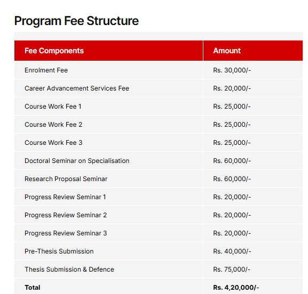Click the Progress Review Seminar 2 label
308x294 pixels.
[66, 215]
